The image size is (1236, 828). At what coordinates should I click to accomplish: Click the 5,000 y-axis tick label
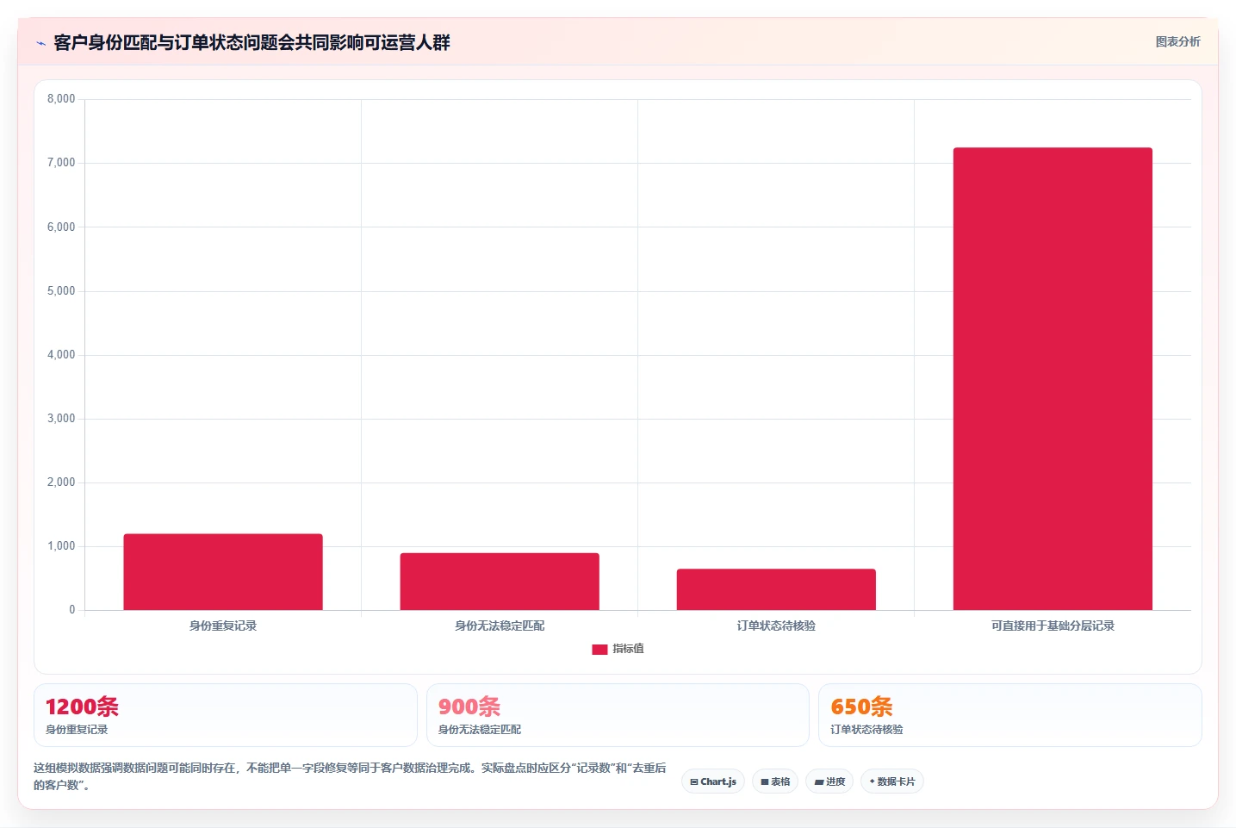coord(61,291)
